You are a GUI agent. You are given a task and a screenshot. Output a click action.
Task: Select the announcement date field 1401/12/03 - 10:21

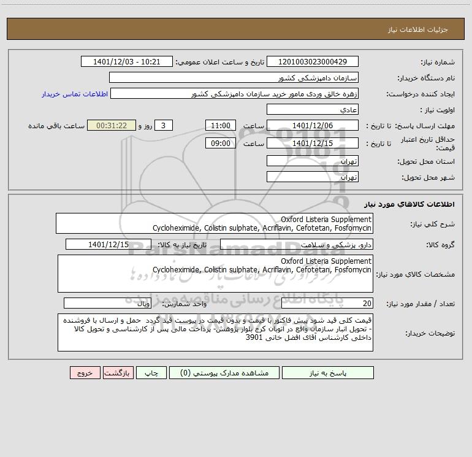(127, 62)
